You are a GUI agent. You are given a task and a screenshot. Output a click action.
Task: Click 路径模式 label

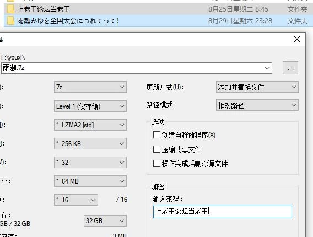(159, 105)
